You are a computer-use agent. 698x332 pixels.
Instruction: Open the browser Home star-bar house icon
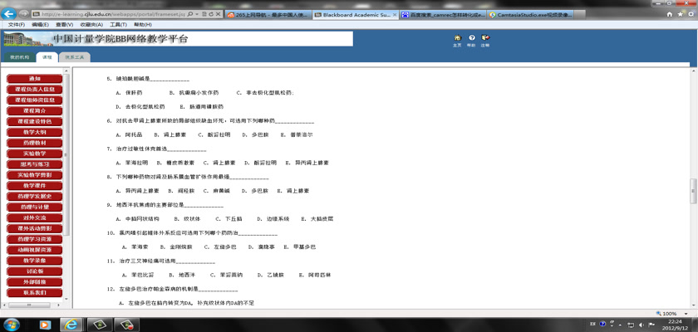click(670, 15)
